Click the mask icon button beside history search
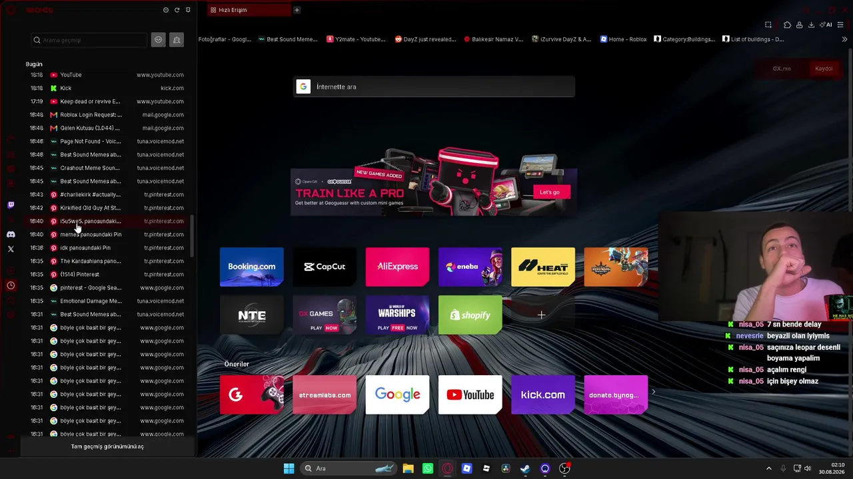Viewport: 853px width, 479px height. (158, 40)
